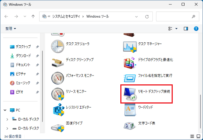Click the main file list vertical scrollbar
This screenshot has width=203, height=140.
coord(200,111)
